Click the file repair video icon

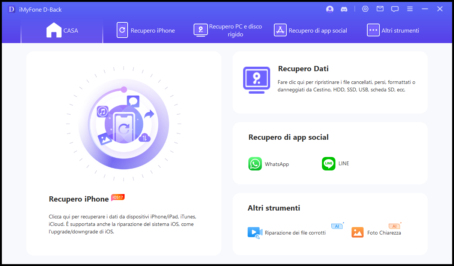pyautogui.click(x=255, y=233)
